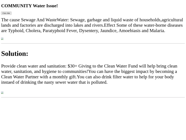Click the horizontal divider below the second image
This screenshot has width=186, height=140.
[93, 97]
